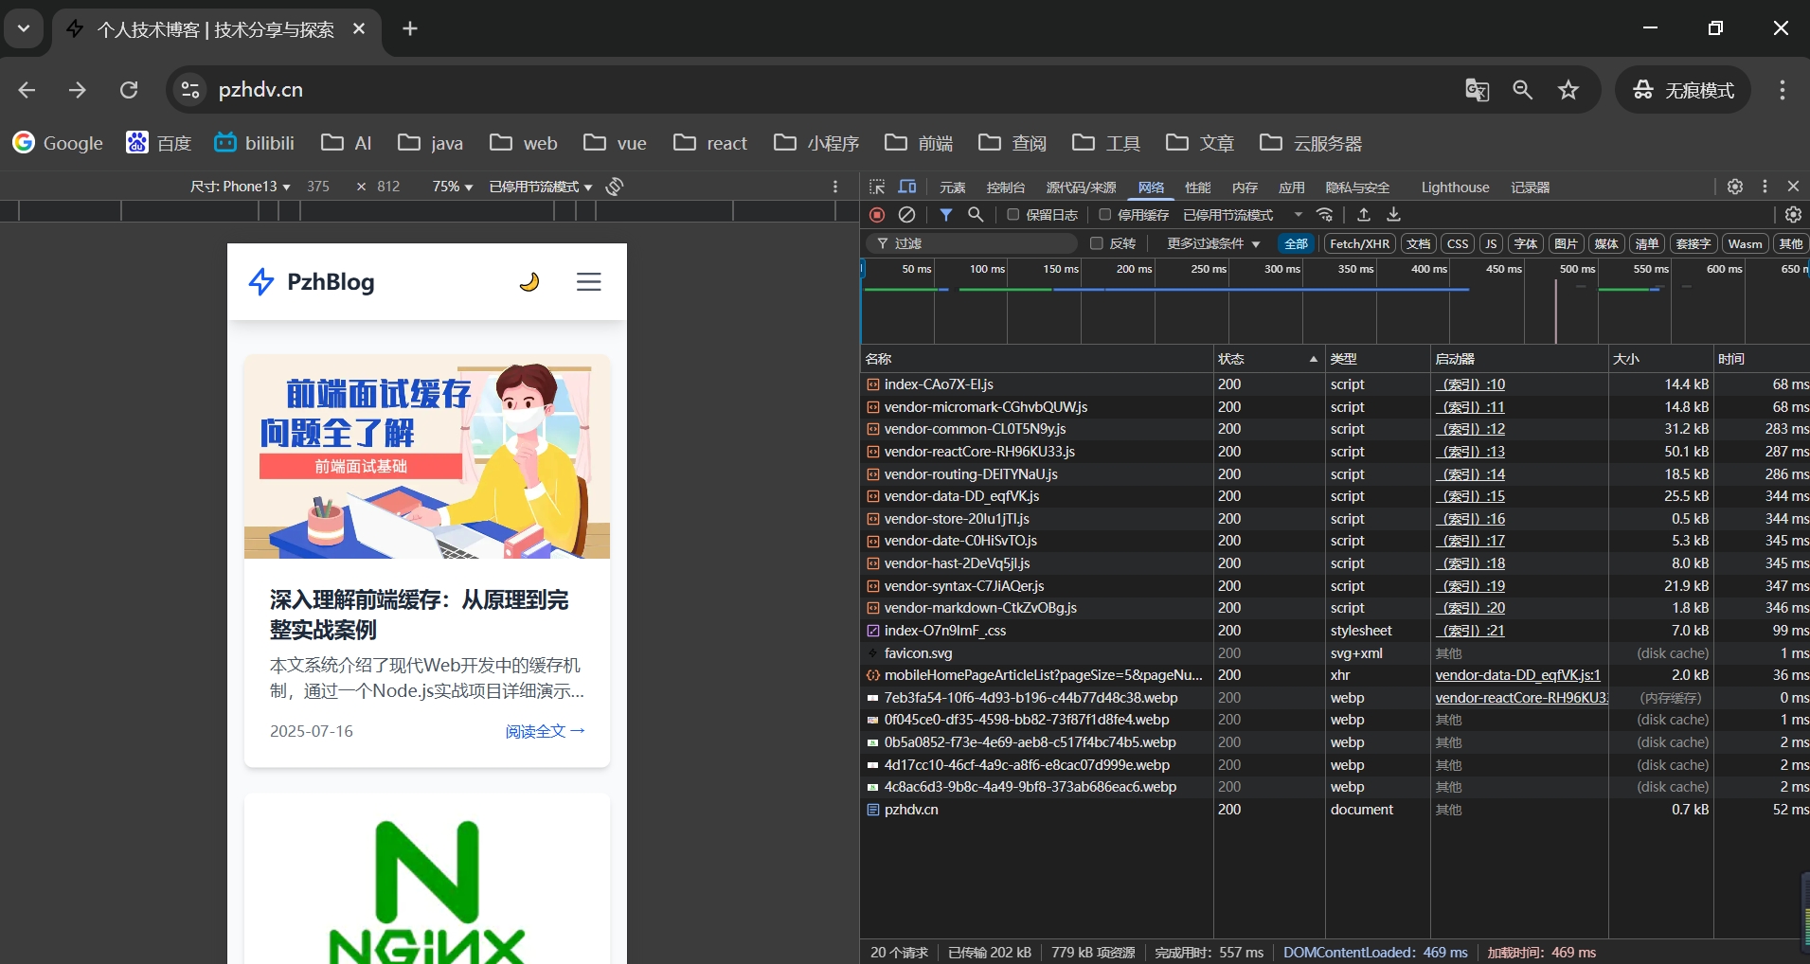The image size is (1810, 964).
Task: Check the 停用缓存 checkbox
Action: 1104,215
